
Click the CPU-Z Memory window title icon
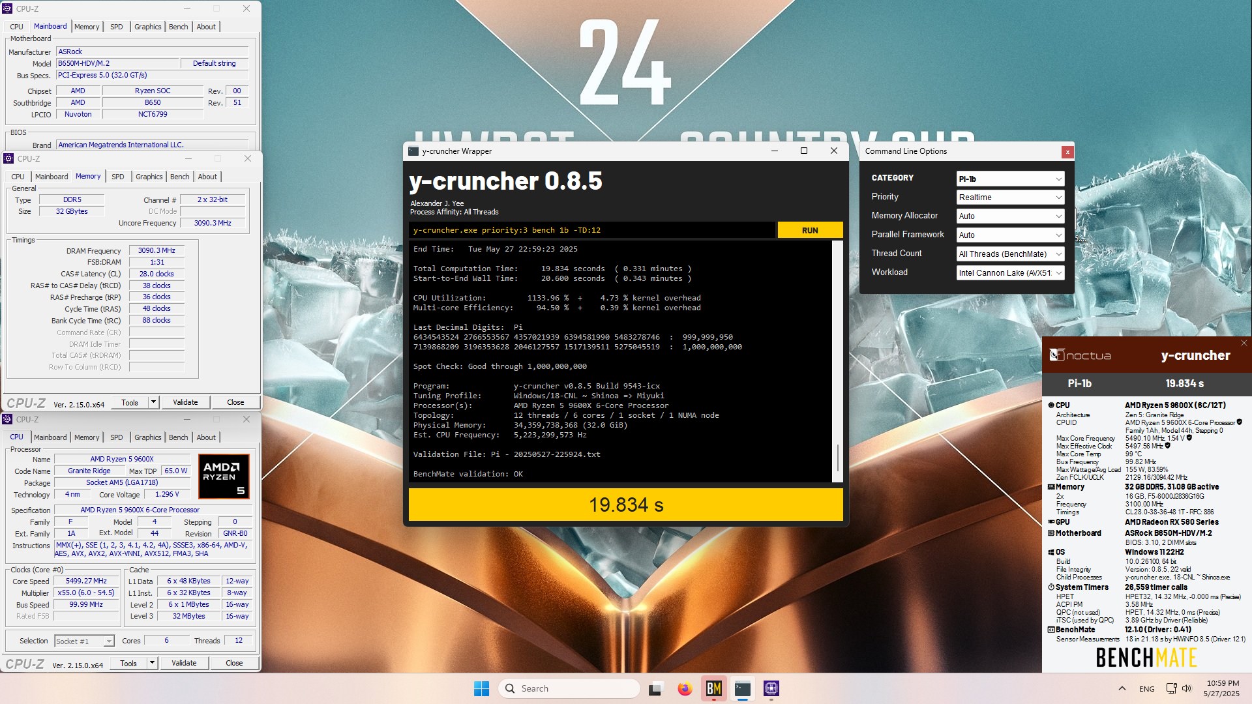9,158
